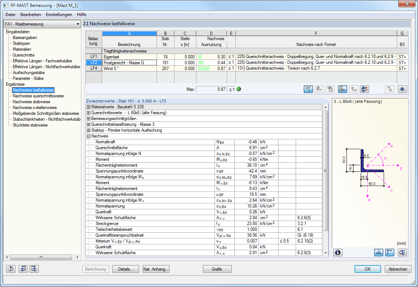Click the details table down scroll arrow
418x287 pixels.
pos(326,253)
